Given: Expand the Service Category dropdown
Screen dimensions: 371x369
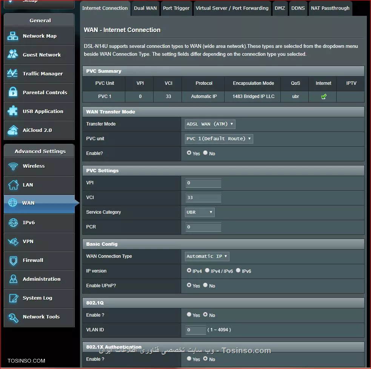Looking at the screenshot, I should point(199,212).
